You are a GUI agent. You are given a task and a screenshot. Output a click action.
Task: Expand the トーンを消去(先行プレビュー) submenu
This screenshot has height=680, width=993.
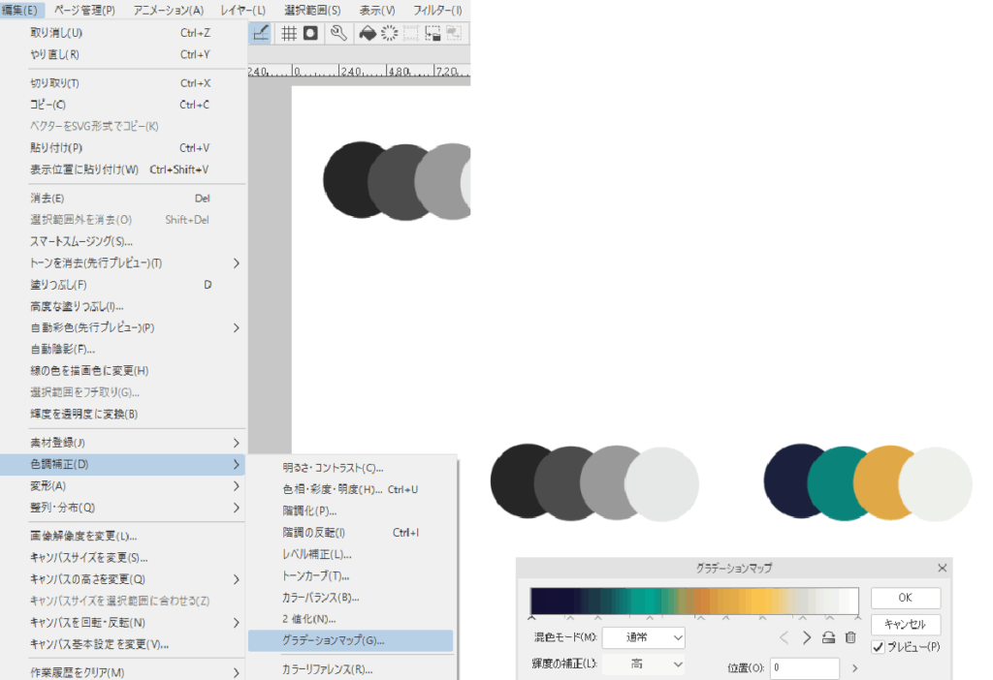[237, 263]
